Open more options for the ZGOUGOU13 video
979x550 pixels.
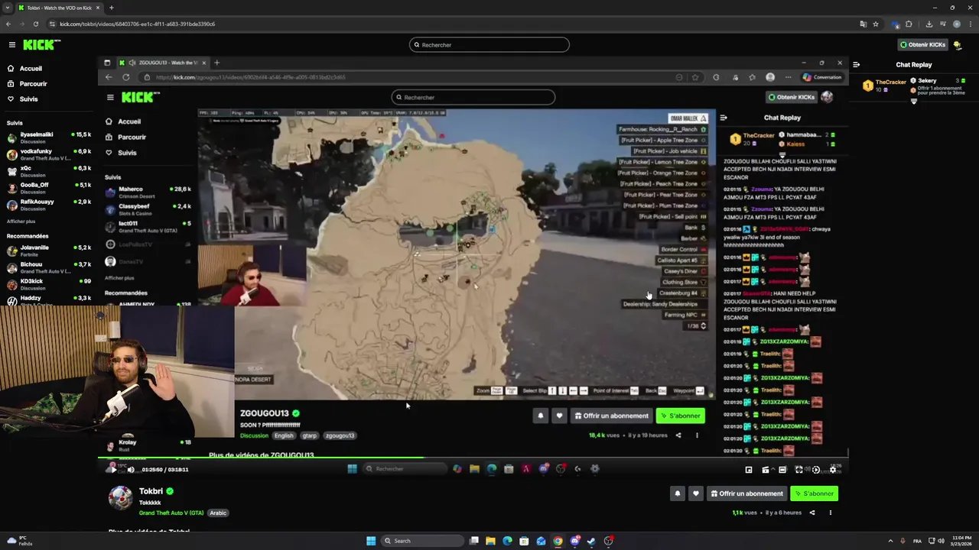point(697,435)
